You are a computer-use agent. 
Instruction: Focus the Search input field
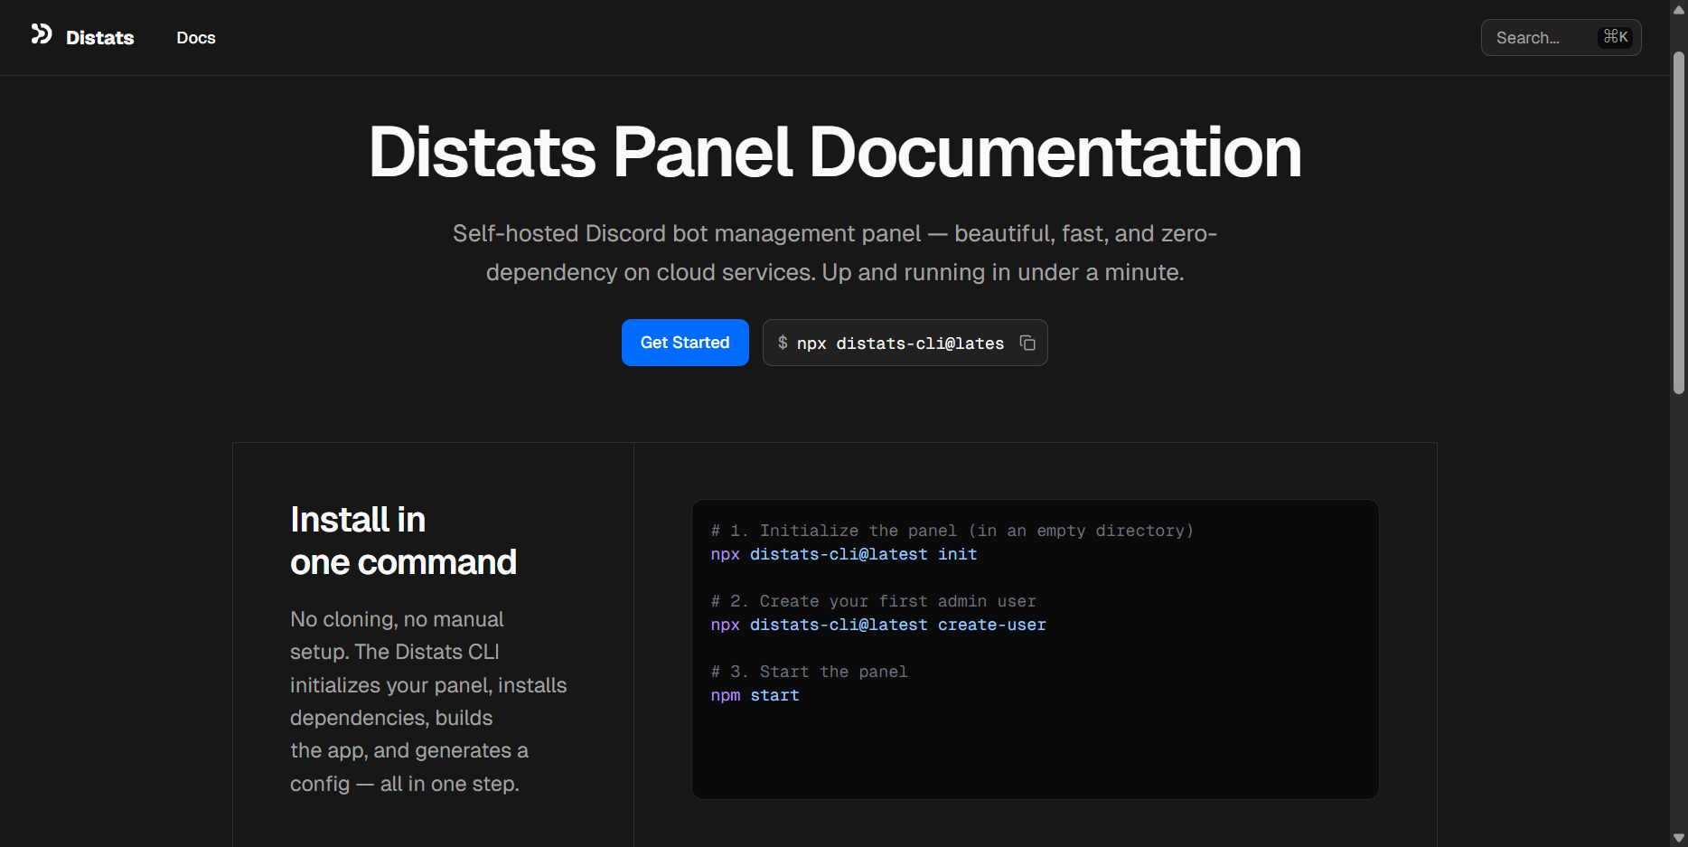1536,37
